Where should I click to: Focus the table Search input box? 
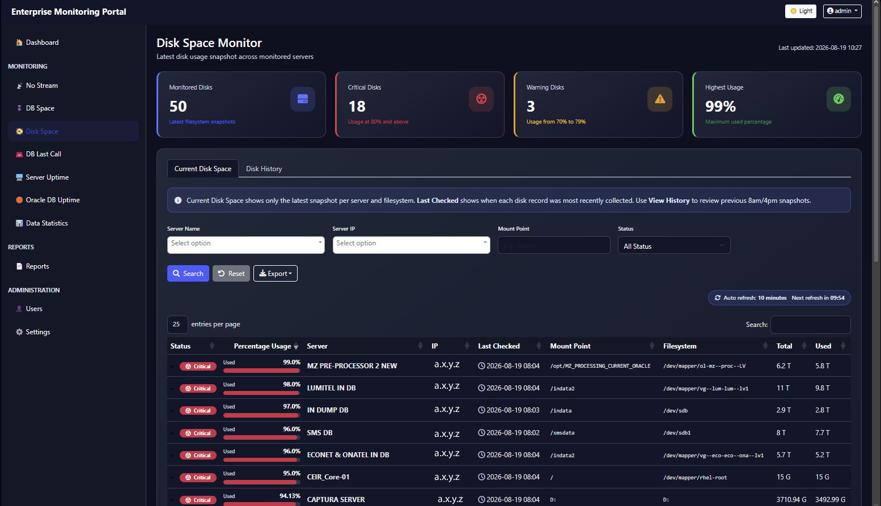click(x=811, y=325)
